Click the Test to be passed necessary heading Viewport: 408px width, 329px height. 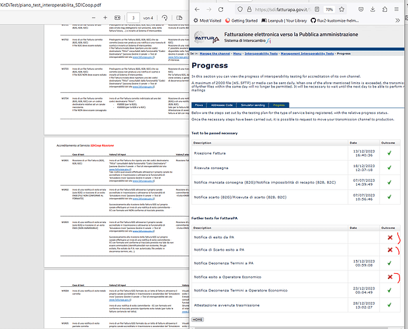coord(215,133)
